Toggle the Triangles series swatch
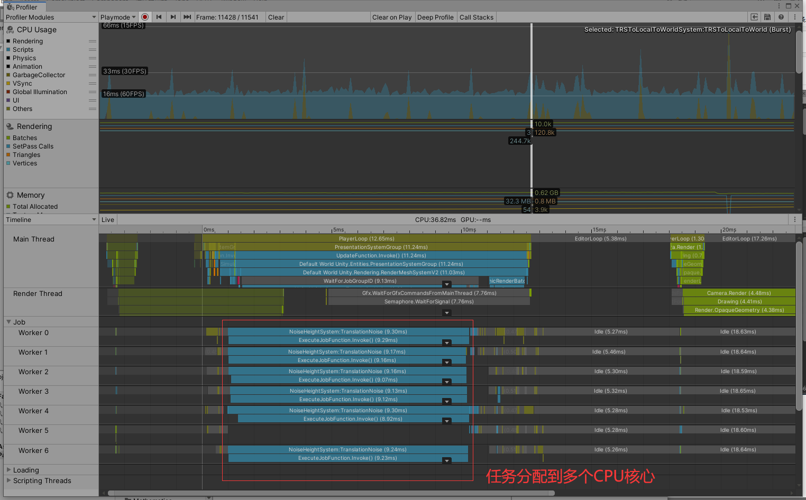The image size is (806, 500). tap(8, 155)
